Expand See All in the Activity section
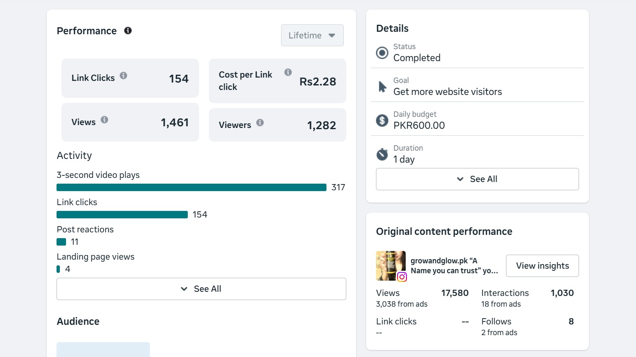 pyautogui.click(x=201, y=289)
